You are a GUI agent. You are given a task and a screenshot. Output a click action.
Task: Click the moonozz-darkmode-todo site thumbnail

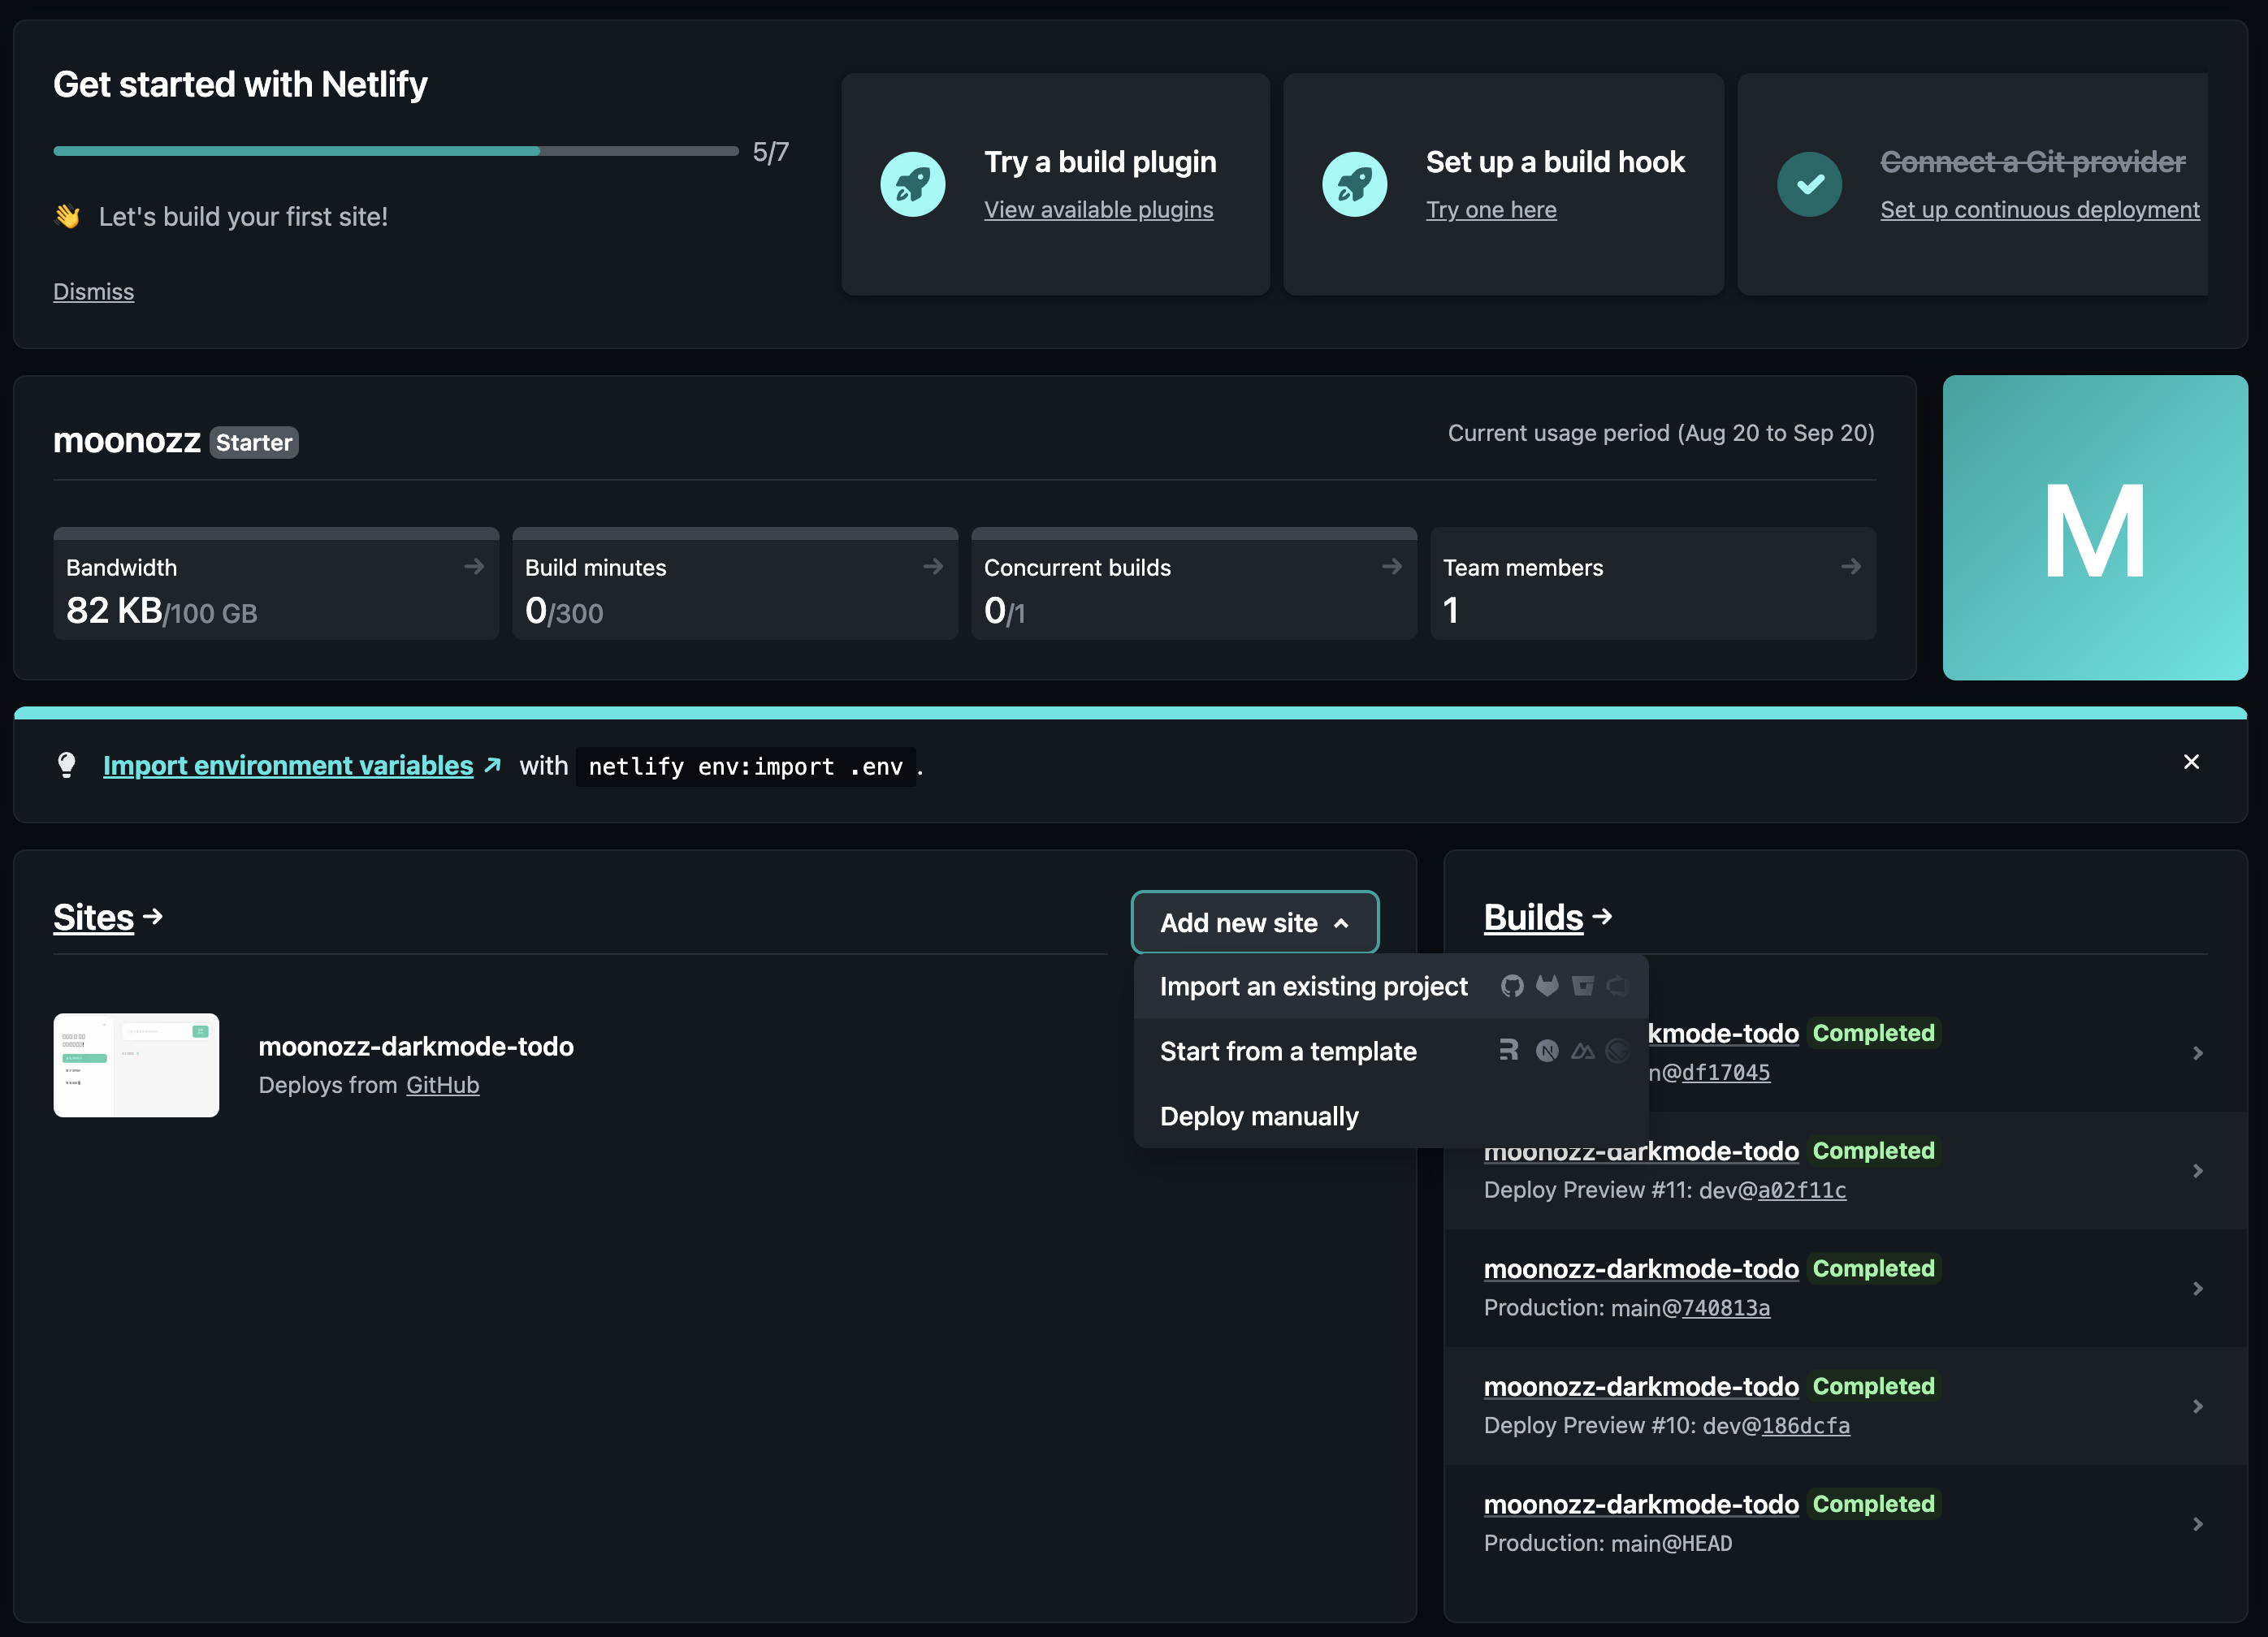click(x=136, y=1065)
